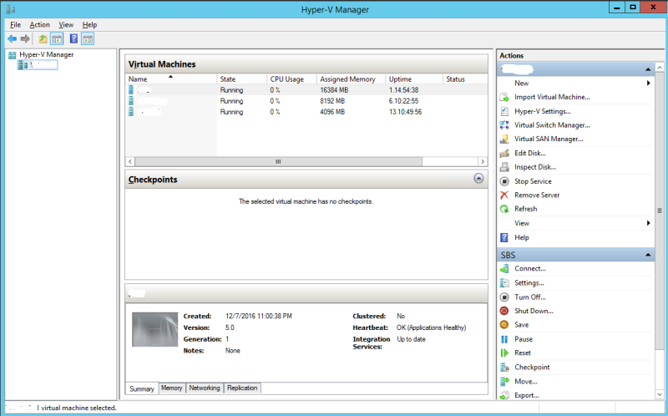Viewport: 668px width, 416px height.
Task: Click the Import Virtual Machine icon
Action: pyautogui.click(x=504, y=97)
